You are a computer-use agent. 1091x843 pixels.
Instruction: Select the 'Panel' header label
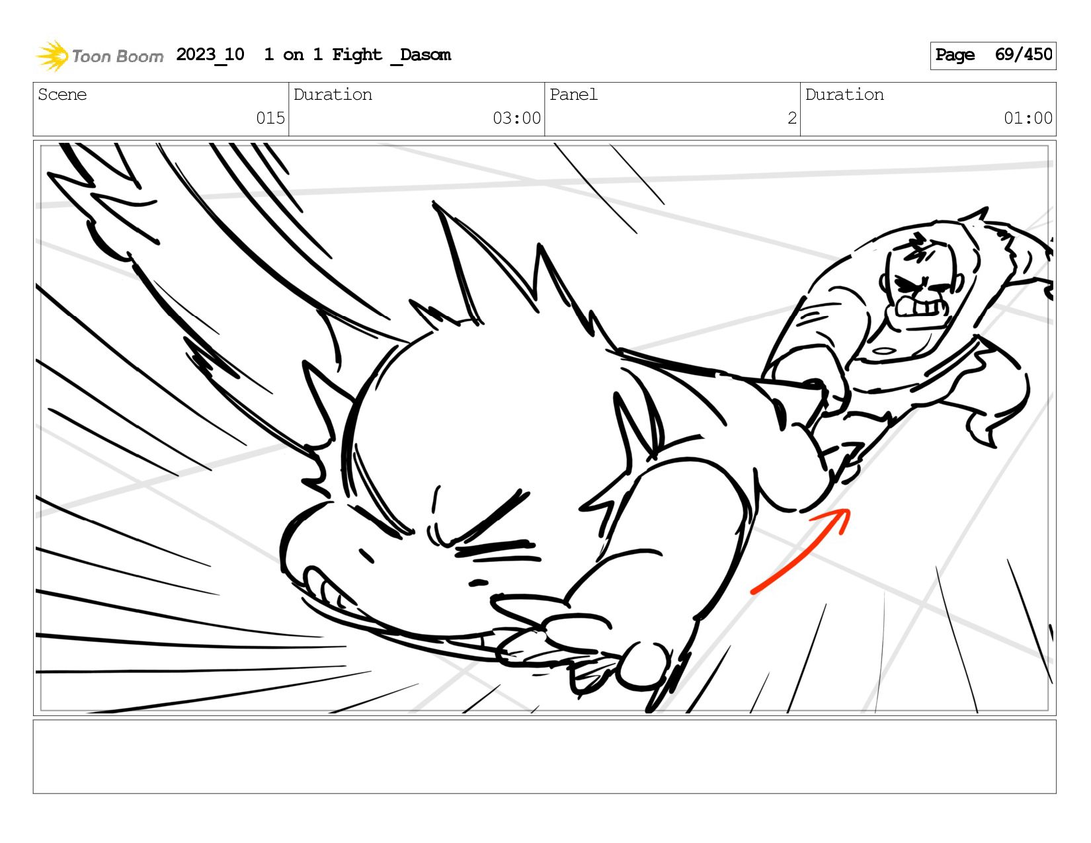(x=573, y=95)
